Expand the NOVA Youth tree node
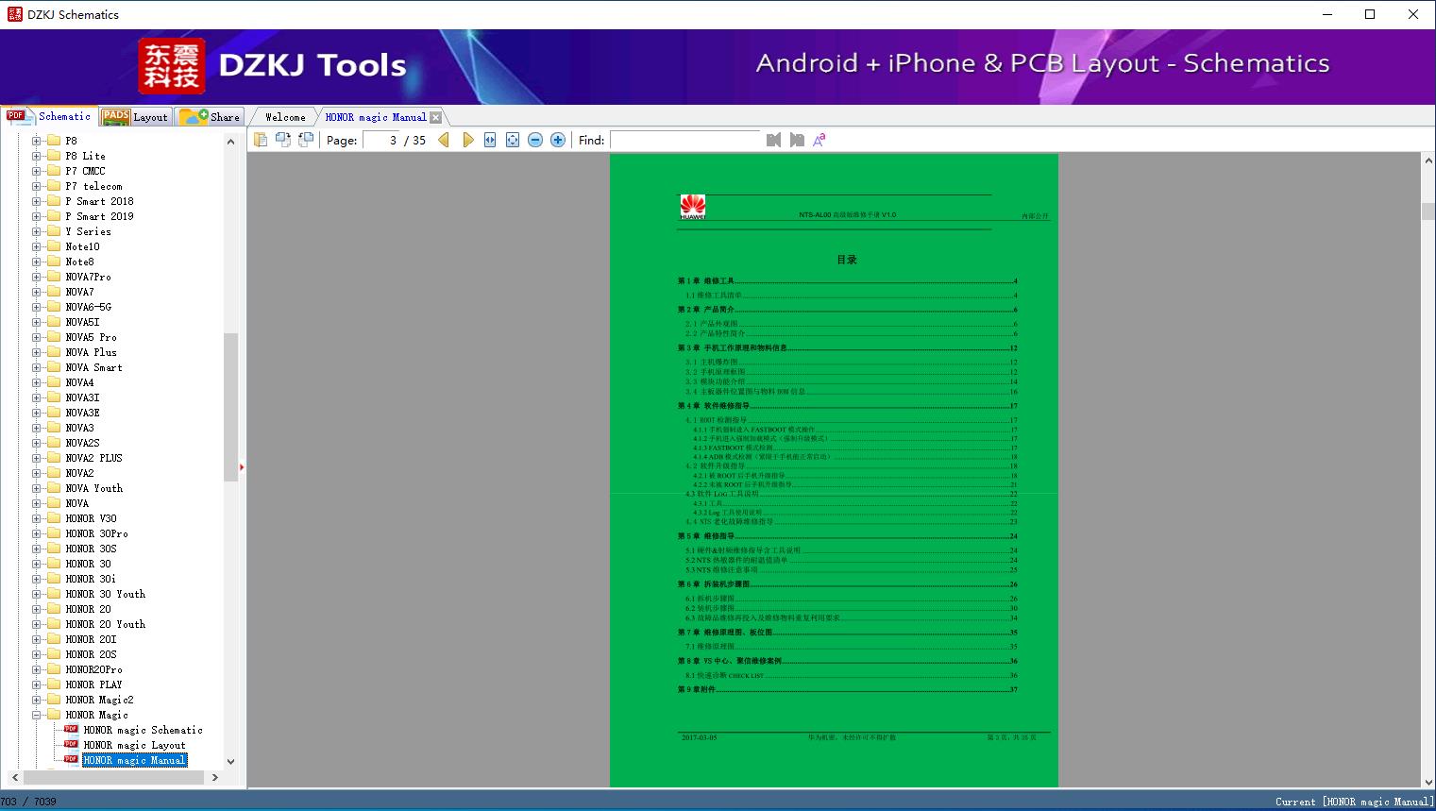 [37, 488]
